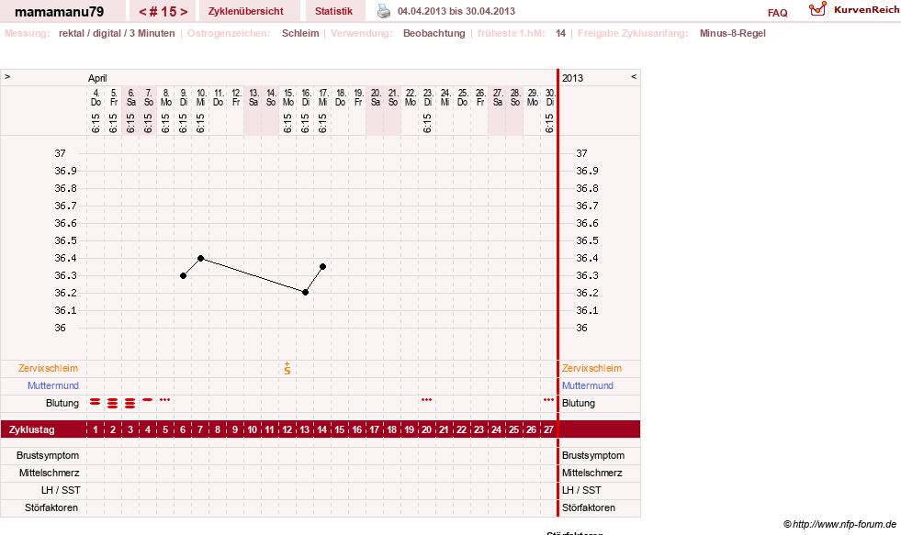This screenshot has height=535, width=901.
Task: Click the 6:15 measuring time for April 4
Action: [96, 123]
